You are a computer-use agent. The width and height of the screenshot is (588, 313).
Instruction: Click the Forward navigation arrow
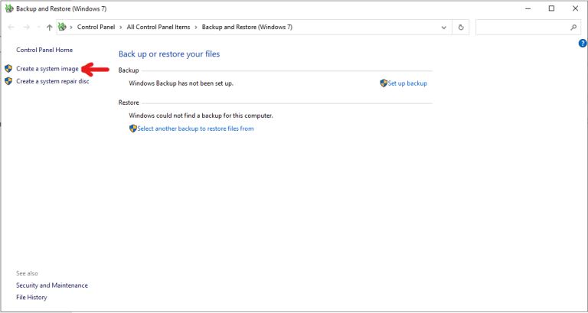[26, 27]
